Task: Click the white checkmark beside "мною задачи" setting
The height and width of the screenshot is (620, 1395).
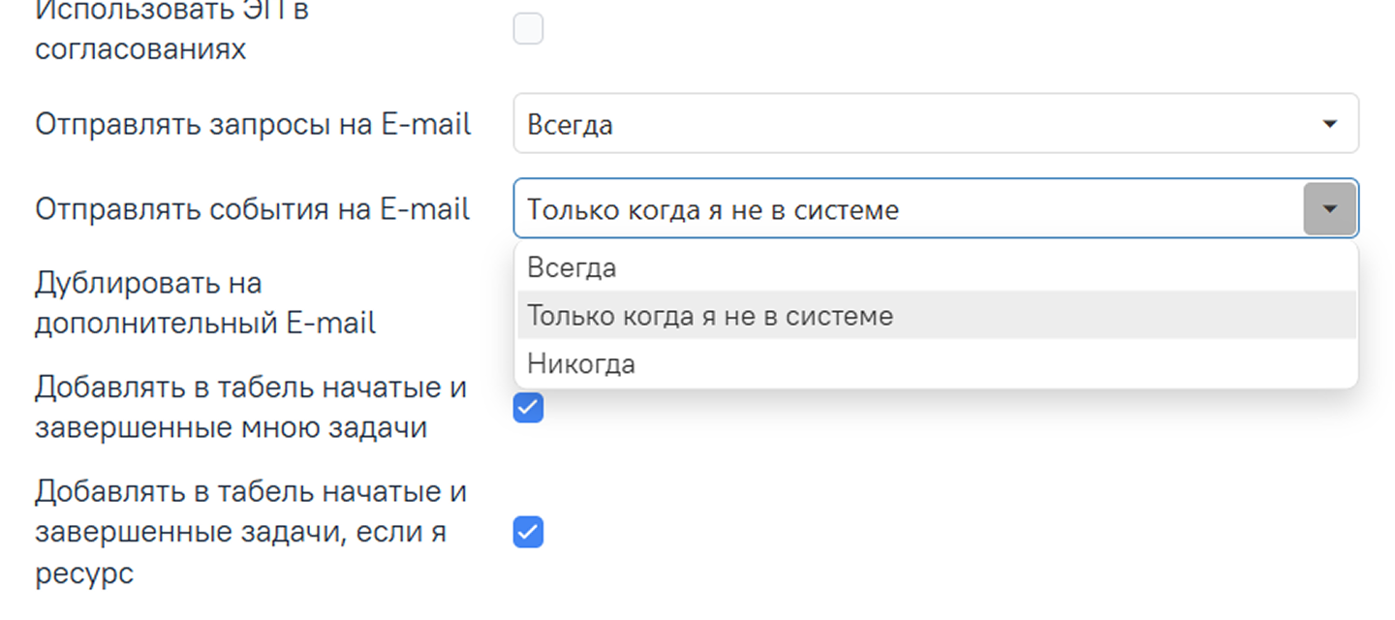Action: tap(528, 408)
